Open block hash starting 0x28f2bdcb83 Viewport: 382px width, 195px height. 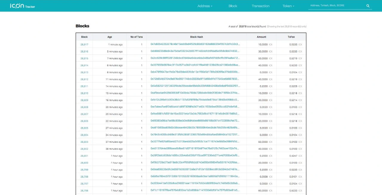pos(195,155)
